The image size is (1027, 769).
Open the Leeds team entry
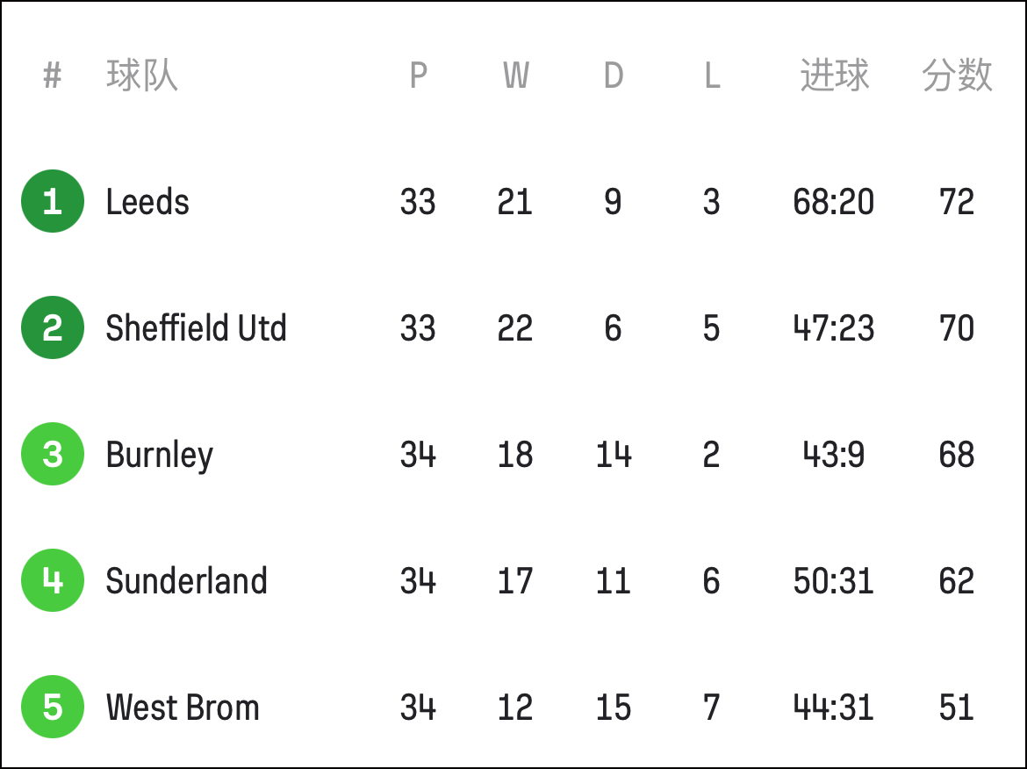(147, 202)
